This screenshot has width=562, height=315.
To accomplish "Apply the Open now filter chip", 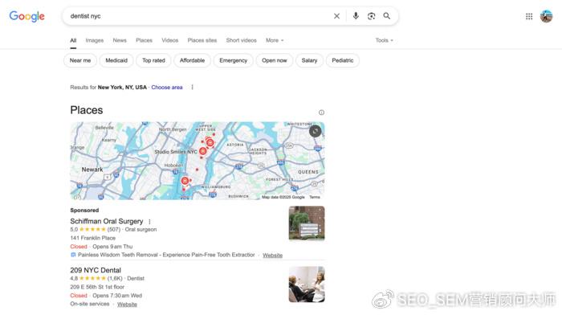I will tap(275, 60).
